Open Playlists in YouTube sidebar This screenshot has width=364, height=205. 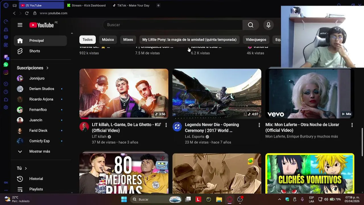pos(40,189)
